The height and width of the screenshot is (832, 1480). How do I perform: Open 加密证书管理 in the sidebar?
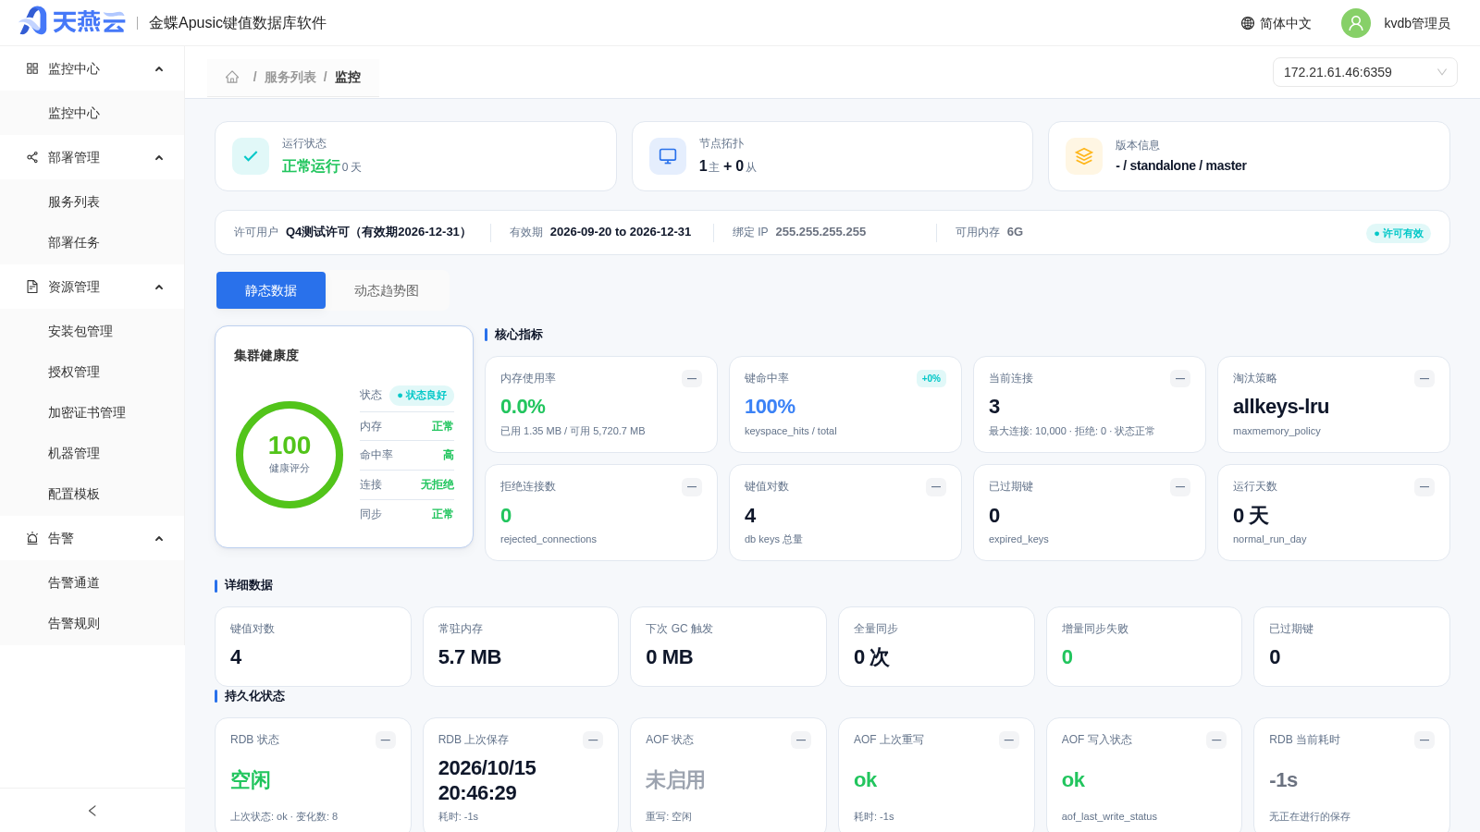(92, 412)
